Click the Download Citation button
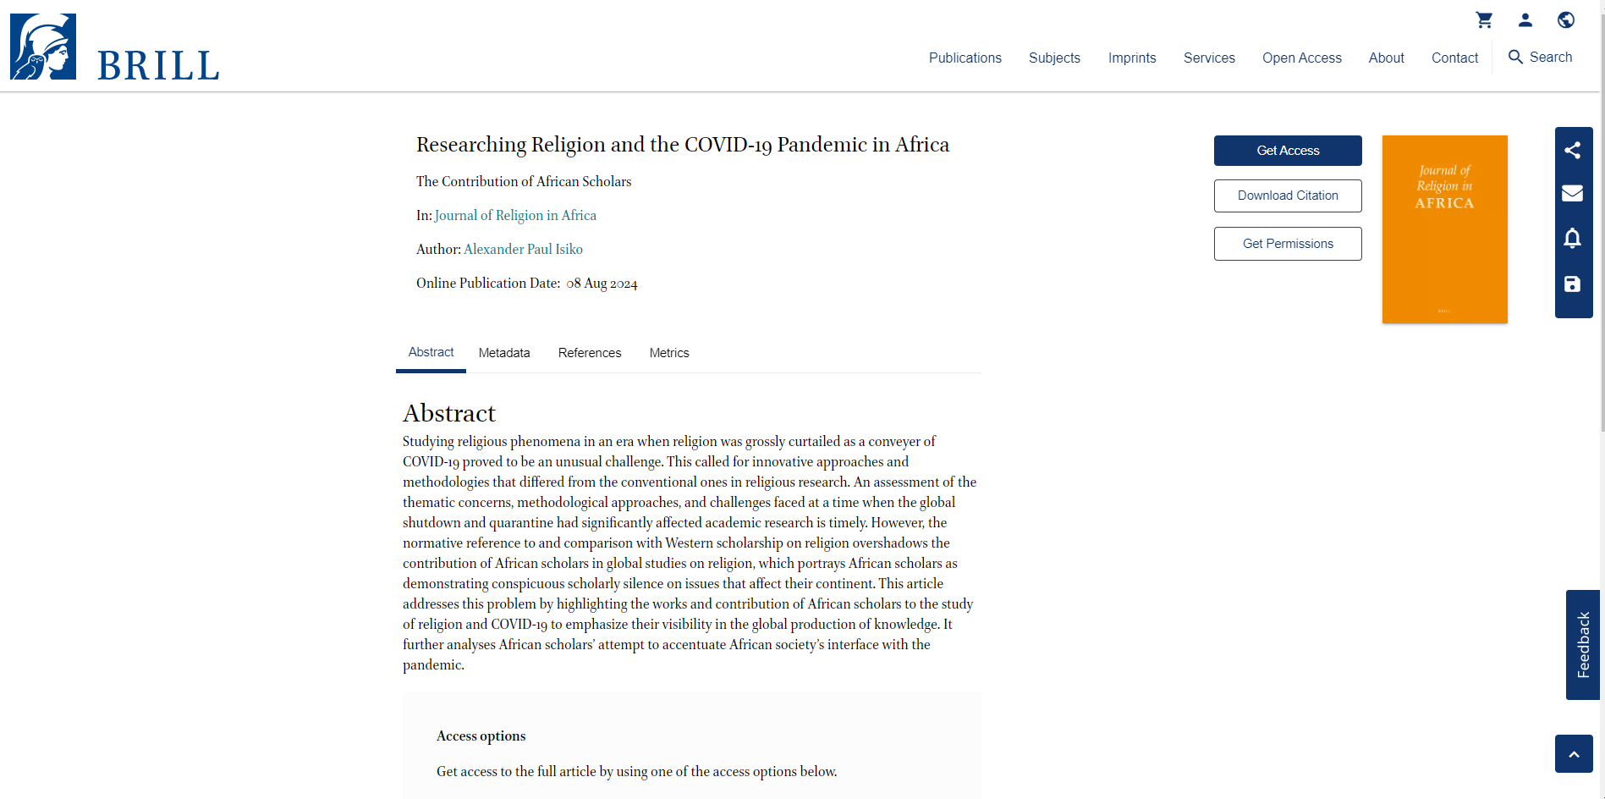1605x799 pixels. pyautogui.click(x=1288, y=196)
